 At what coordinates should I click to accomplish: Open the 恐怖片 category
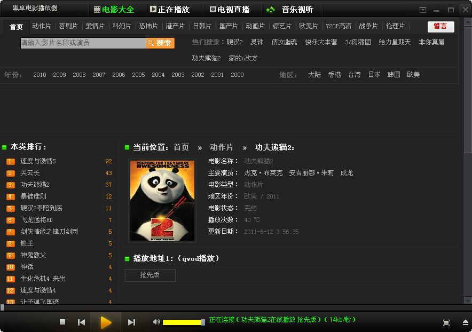(148, 26)
